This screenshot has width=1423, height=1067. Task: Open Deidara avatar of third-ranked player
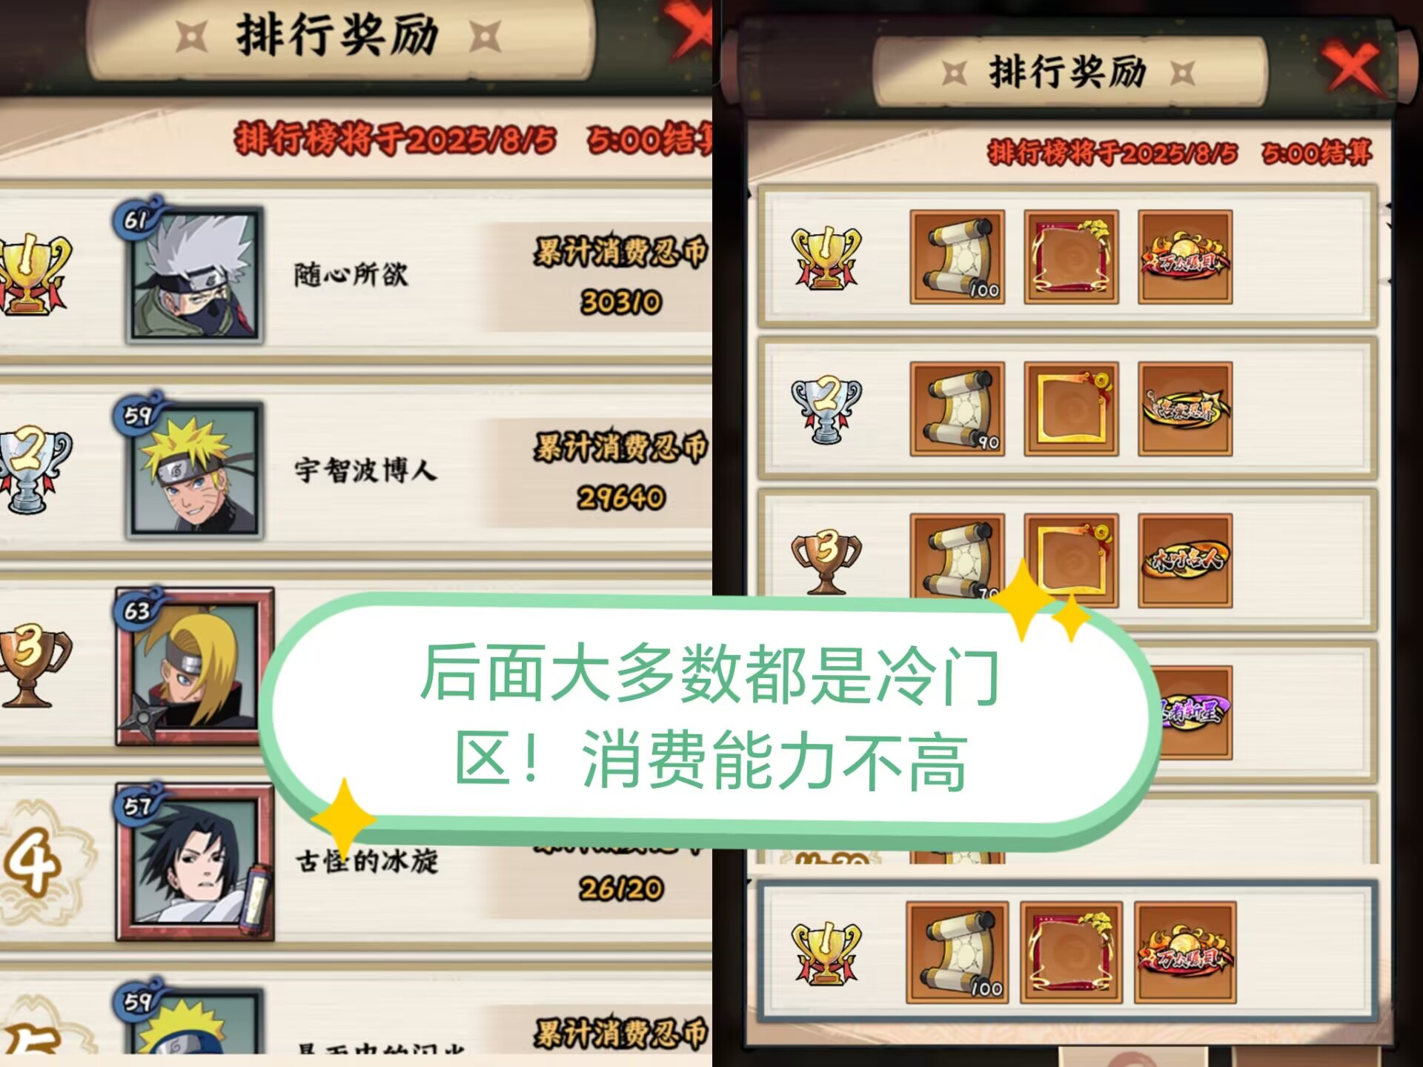(x=195, y=666)
